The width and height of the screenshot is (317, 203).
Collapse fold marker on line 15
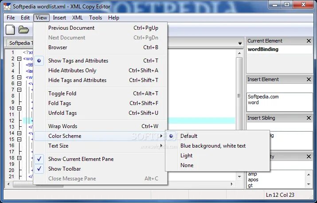click(19, 139)
